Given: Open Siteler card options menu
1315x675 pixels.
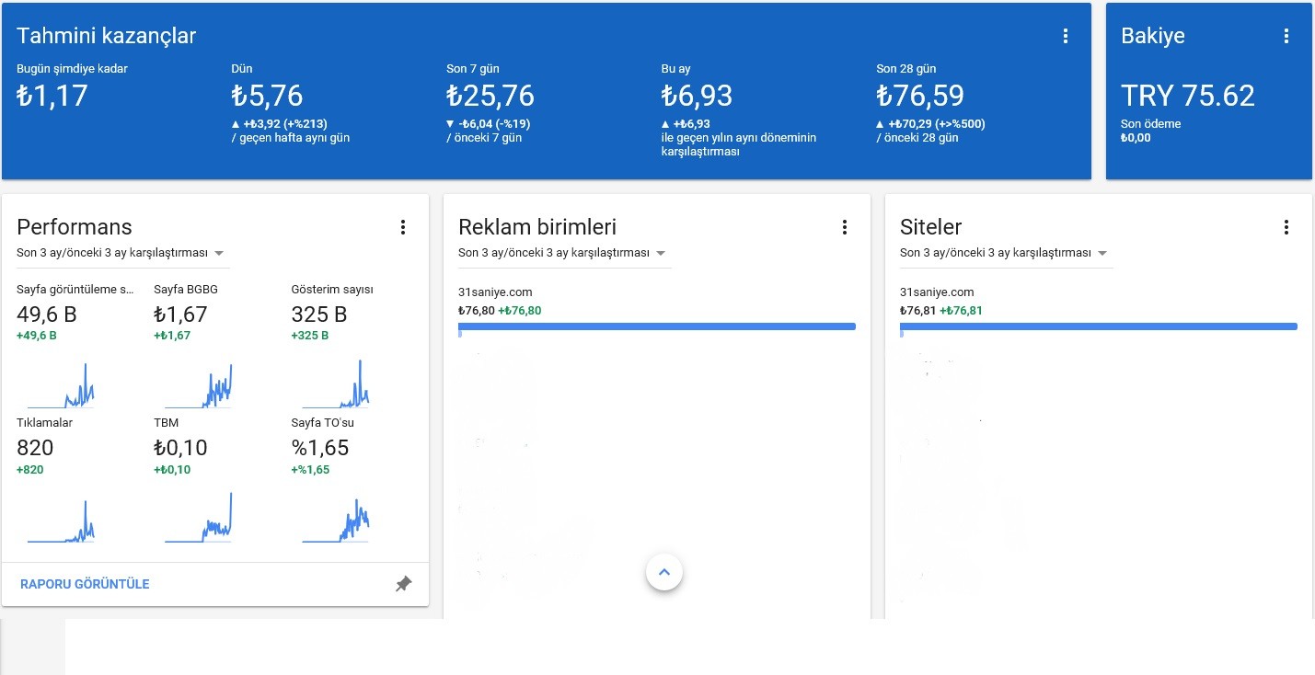Looking at the screenshot, I should tap(1286, 227).
